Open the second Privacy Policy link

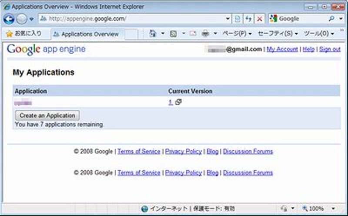click(x=184, y=173)
